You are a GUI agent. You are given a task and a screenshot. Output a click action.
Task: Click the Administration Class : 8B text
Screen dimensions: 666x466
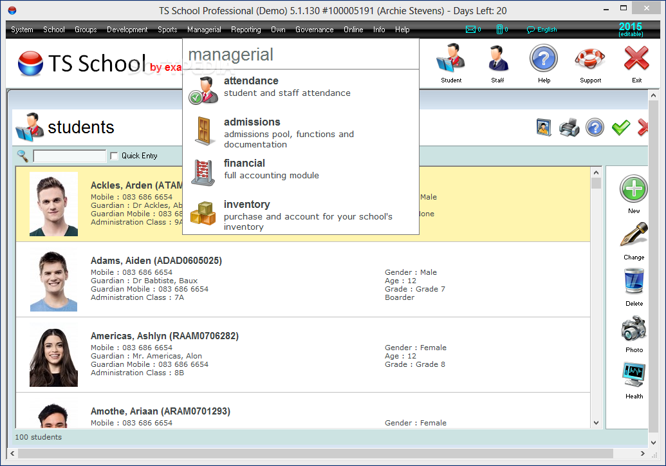coord(137,373)
